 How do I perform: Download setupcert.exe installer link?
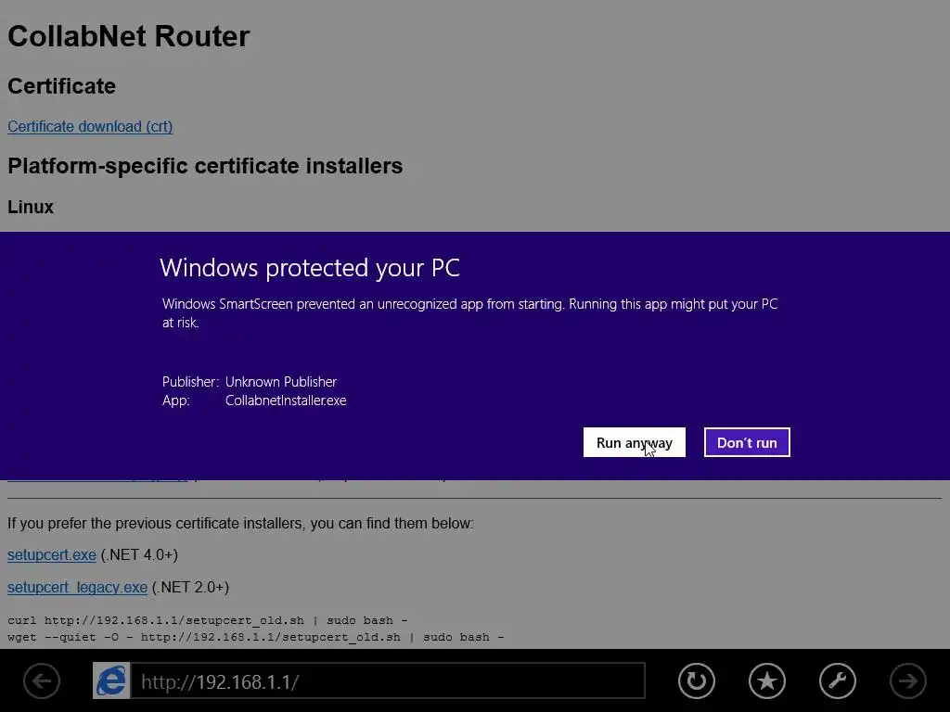click(52, 554)
